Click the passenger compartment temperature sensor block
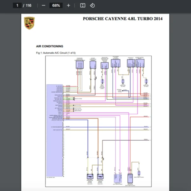The image size is (191, 191). [x=80, y=65]
